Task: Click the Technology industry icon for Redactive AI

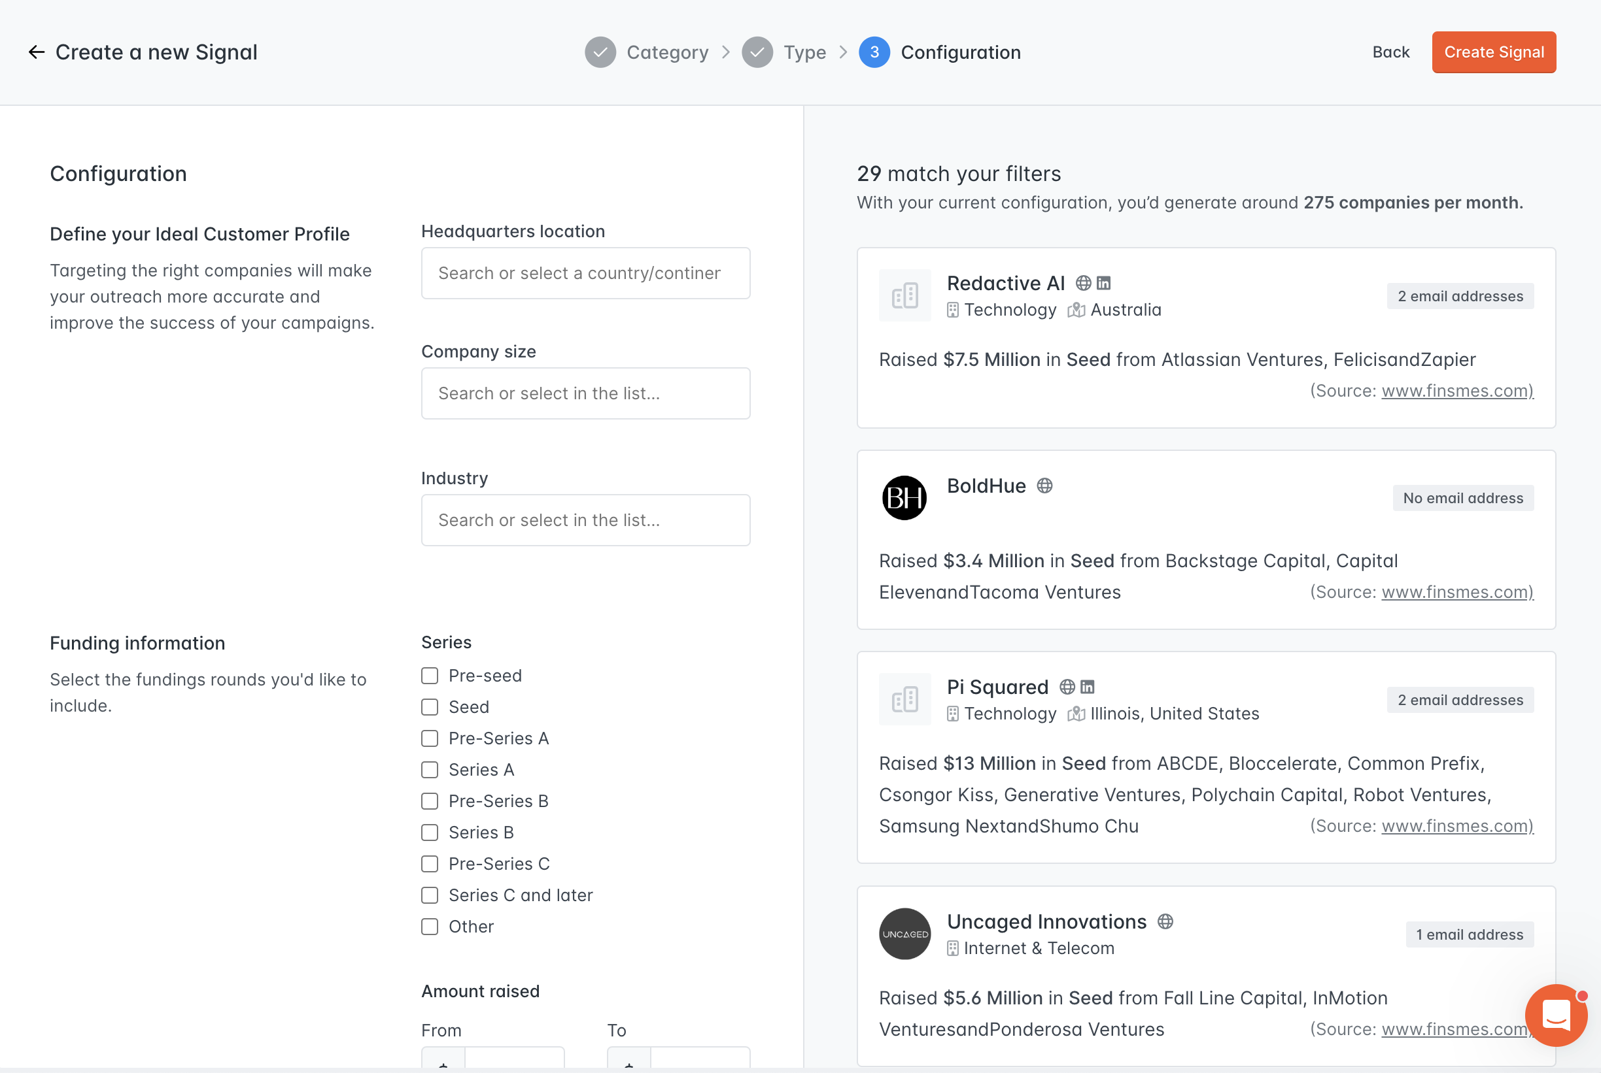Action: (952, 310)
